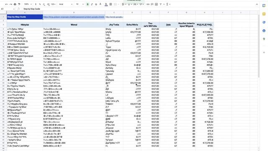The image size is (268, 151).
Task: Select the cell reading €47,599.00
Action: (204, 95)
